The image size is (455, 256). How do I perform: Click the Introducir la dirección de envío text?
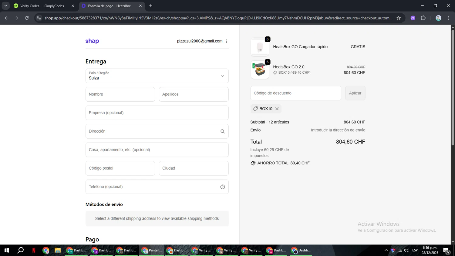point(338,130)
